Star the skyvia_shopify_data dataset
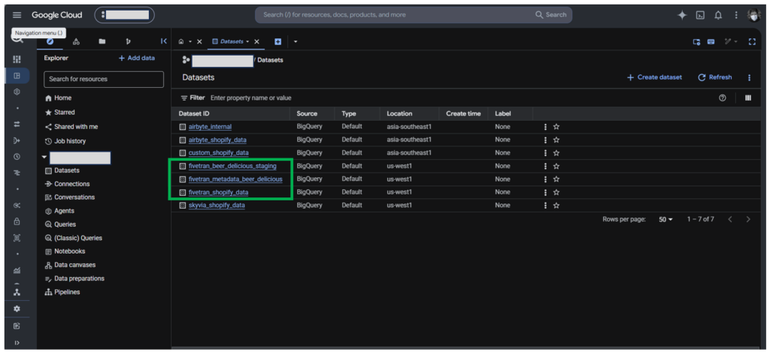The height and width of the screenshot is (355, 770). coord(556,206)
